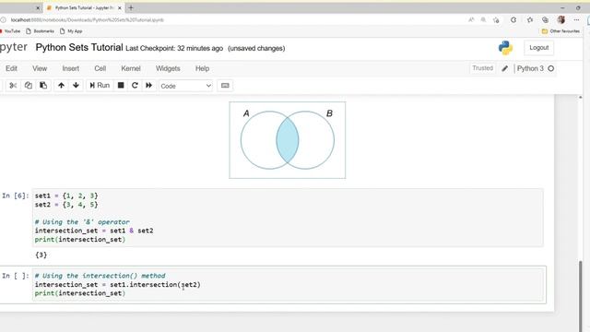
Task: Click the empty In [ ]: prompt
Action: (16, 276)
